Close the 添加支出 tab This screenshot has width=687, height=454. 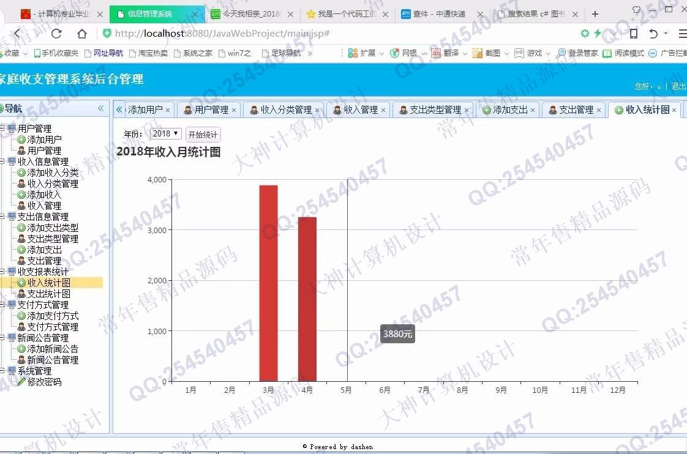tap(533, 110)
